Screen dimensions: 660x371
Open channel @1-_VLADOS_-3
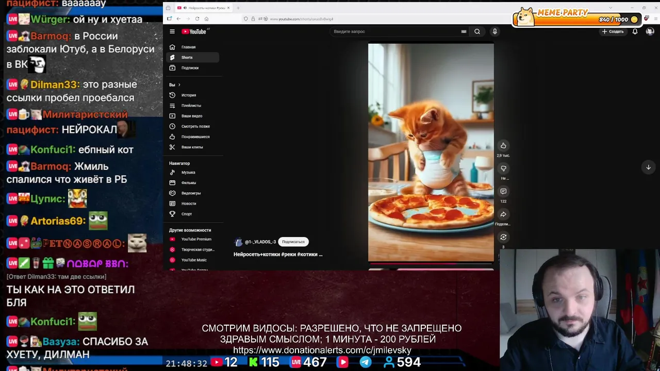coord(260,242)
